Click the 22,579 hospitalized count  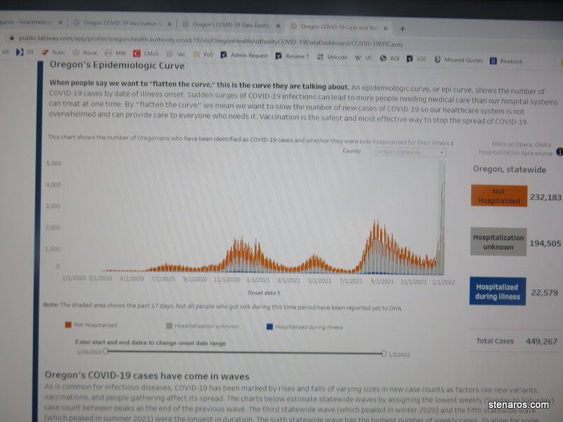(545, 293)
